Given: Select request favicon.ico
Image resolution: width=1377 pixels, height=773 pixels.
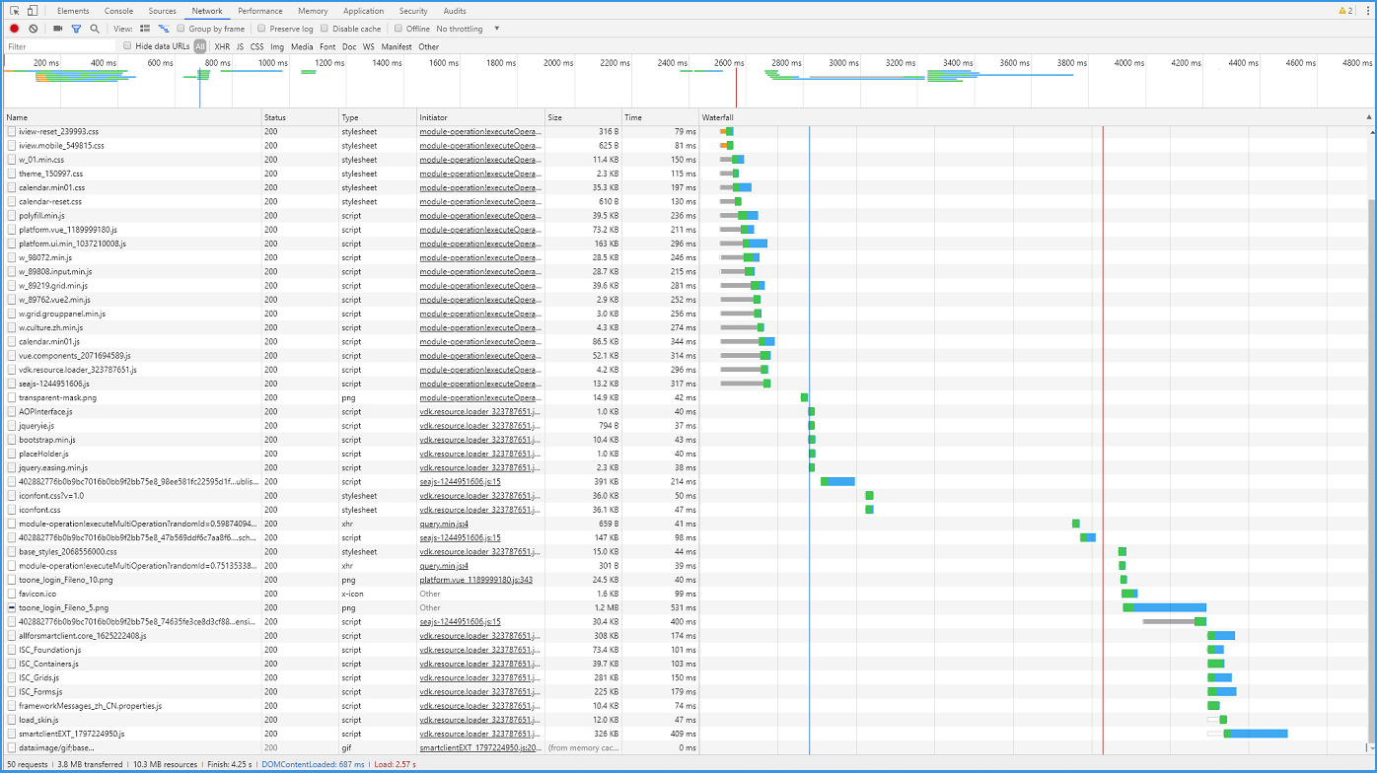Looking at the screenshot, I should 37,594.
